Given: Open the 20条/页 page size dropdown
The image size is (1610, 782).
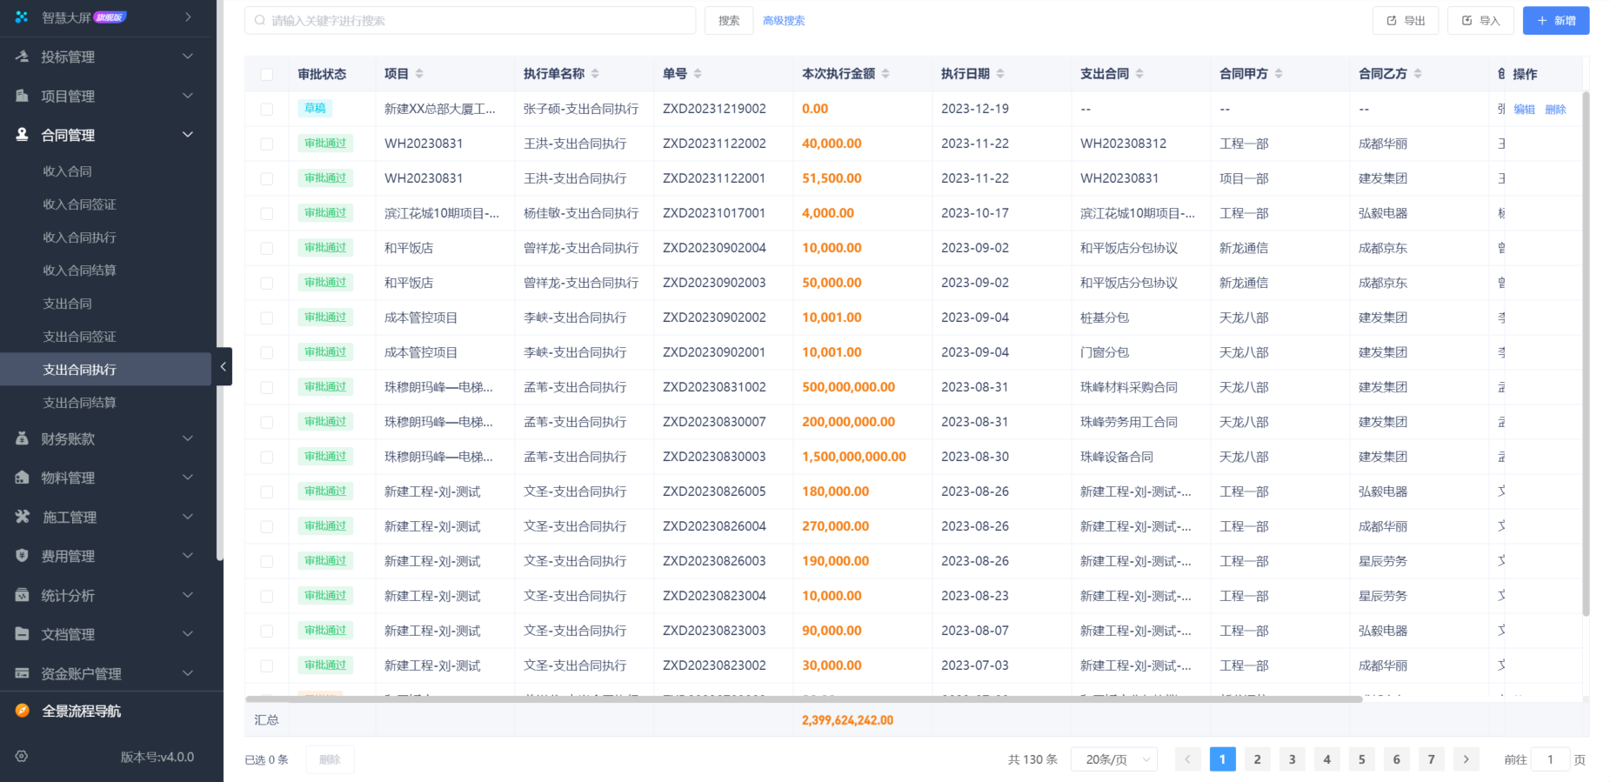Looking at the screenshot, I should [x=1113, y=759].
